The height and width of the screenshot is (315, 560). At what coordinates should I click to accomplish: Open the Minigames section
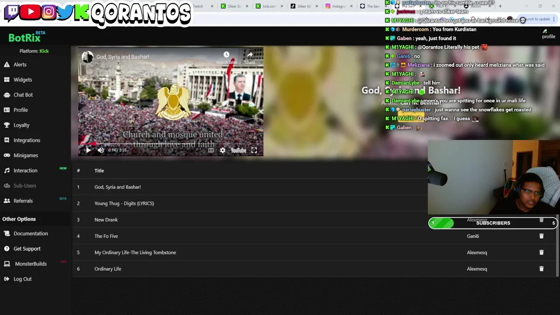(25, 155)
